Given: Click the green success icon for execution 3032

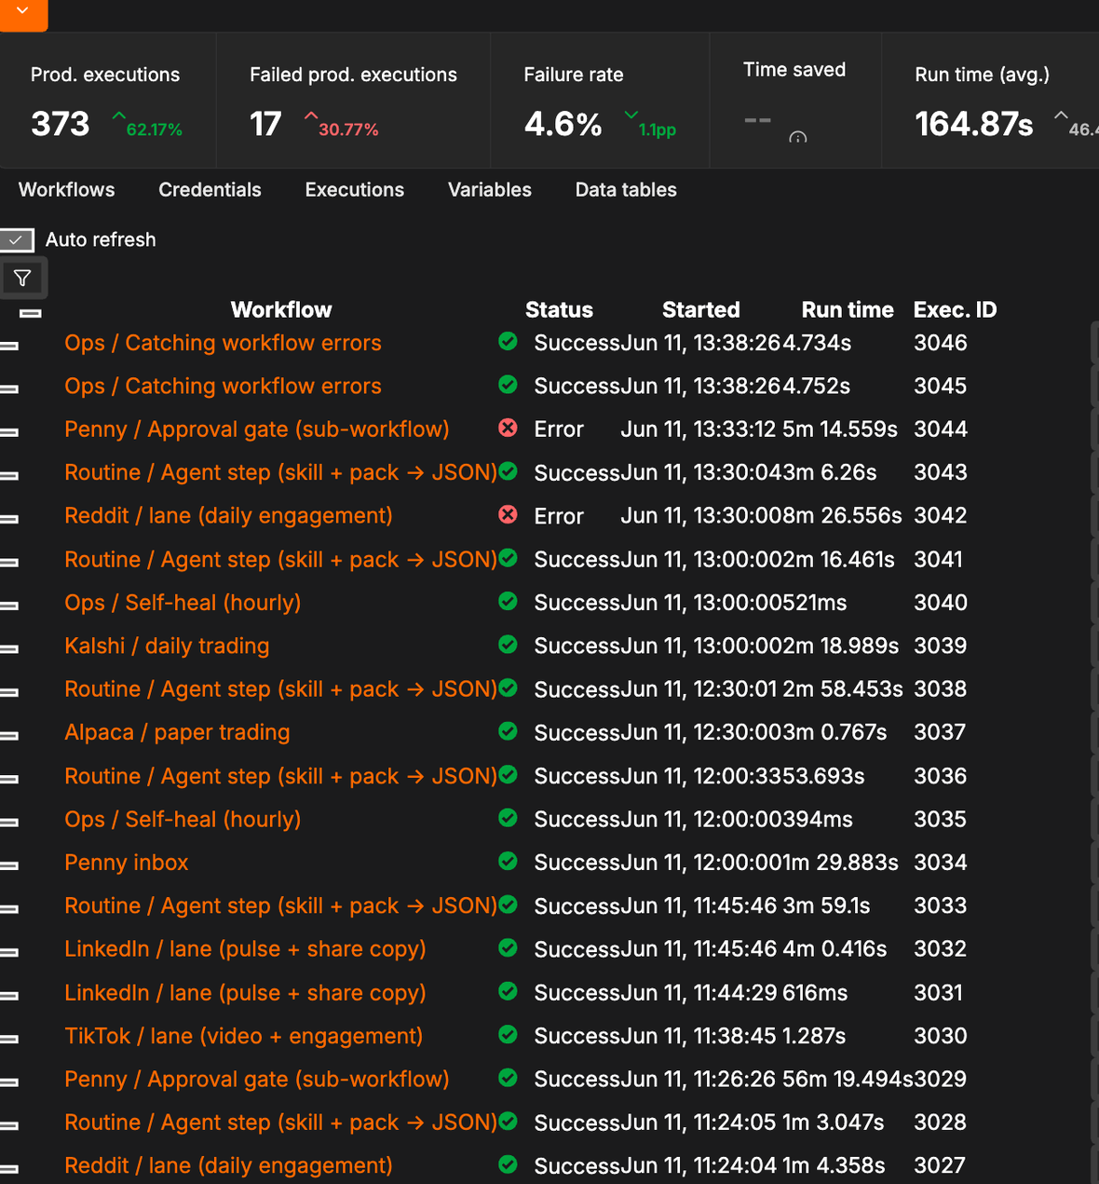Looking at the screenshot, I should tap(508, 947).
